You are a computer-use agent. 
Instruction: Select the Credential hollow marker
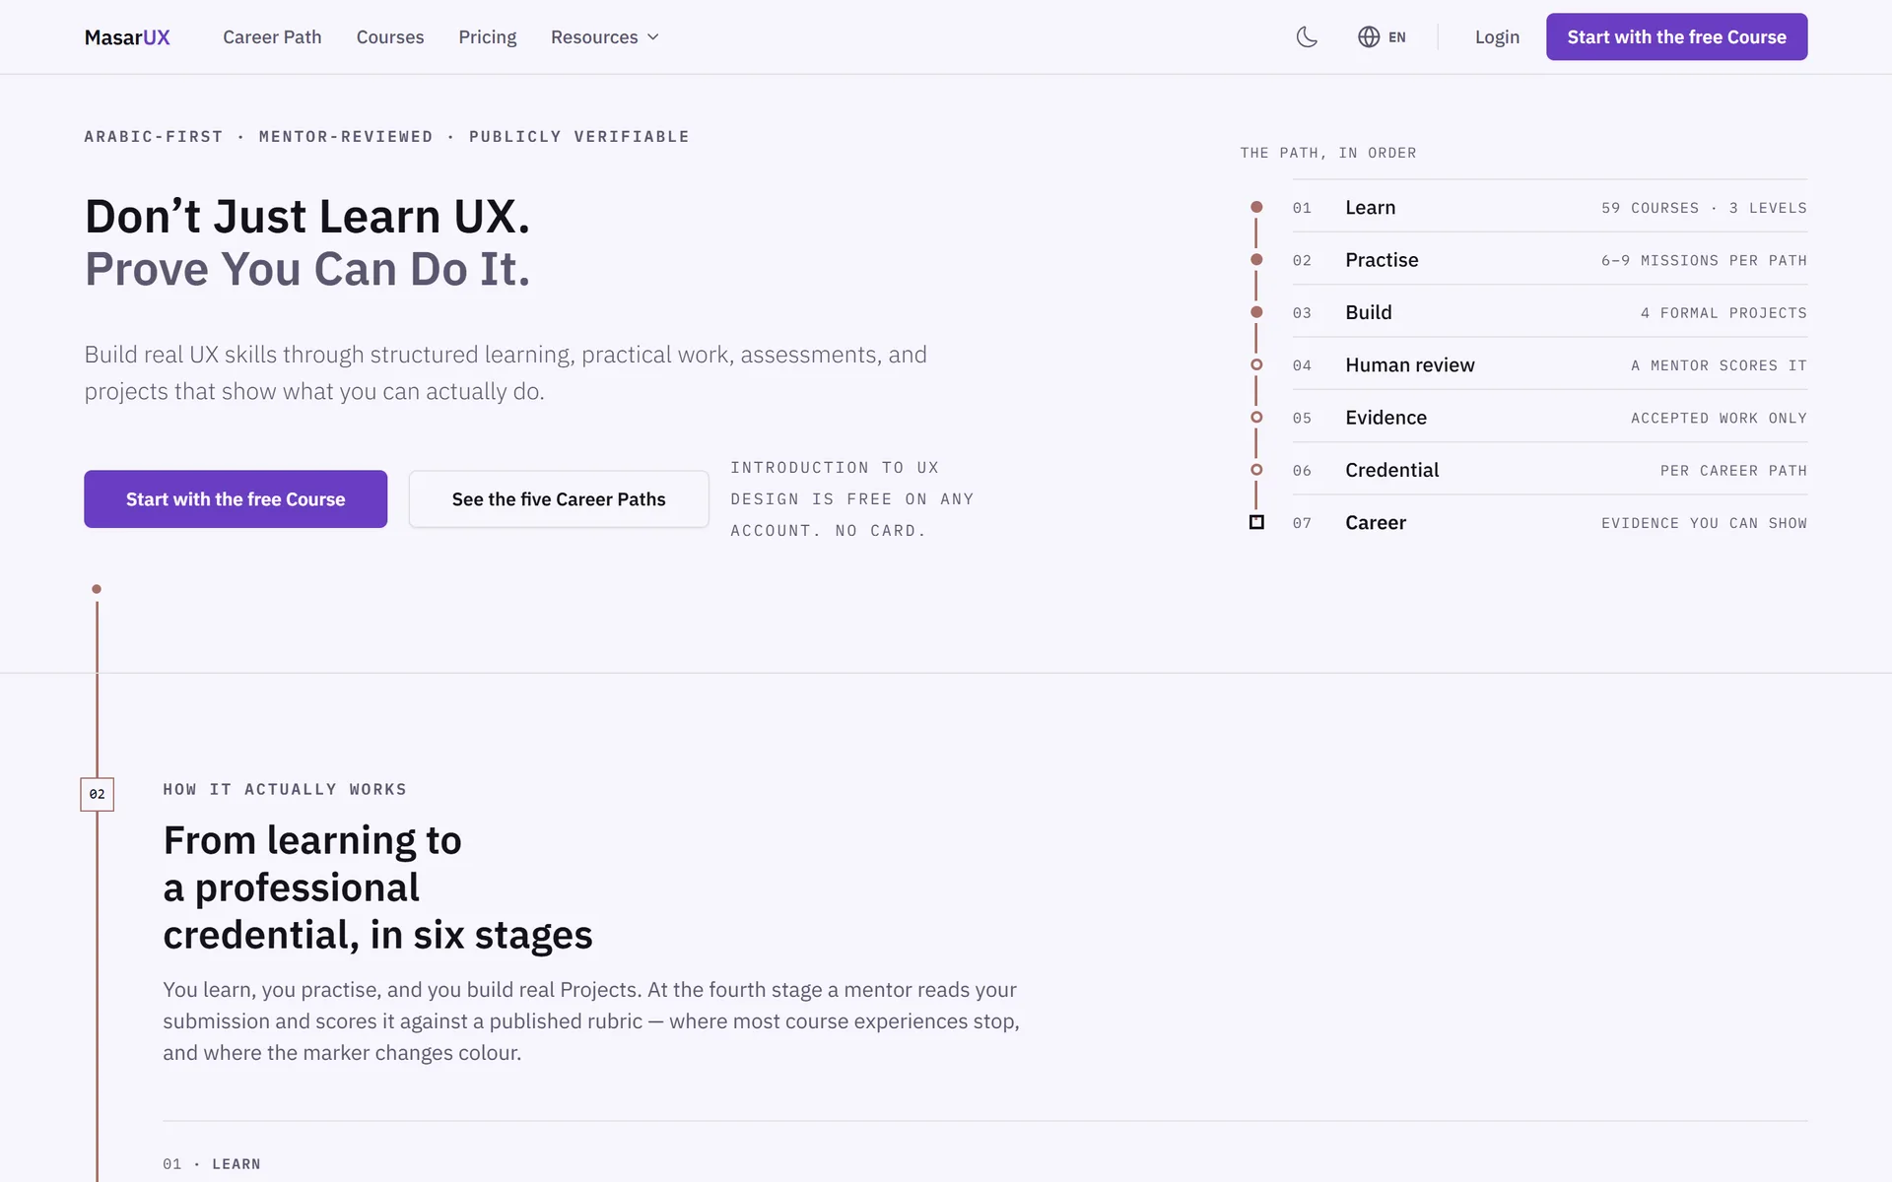click(1256, 470)
